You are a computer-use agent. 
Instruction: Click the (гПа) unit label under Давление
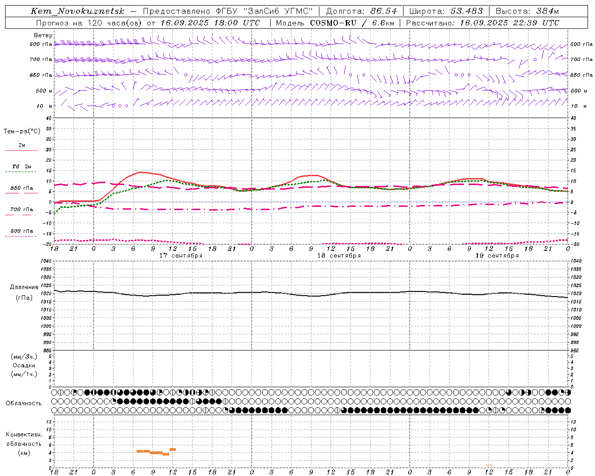[24, 298]
